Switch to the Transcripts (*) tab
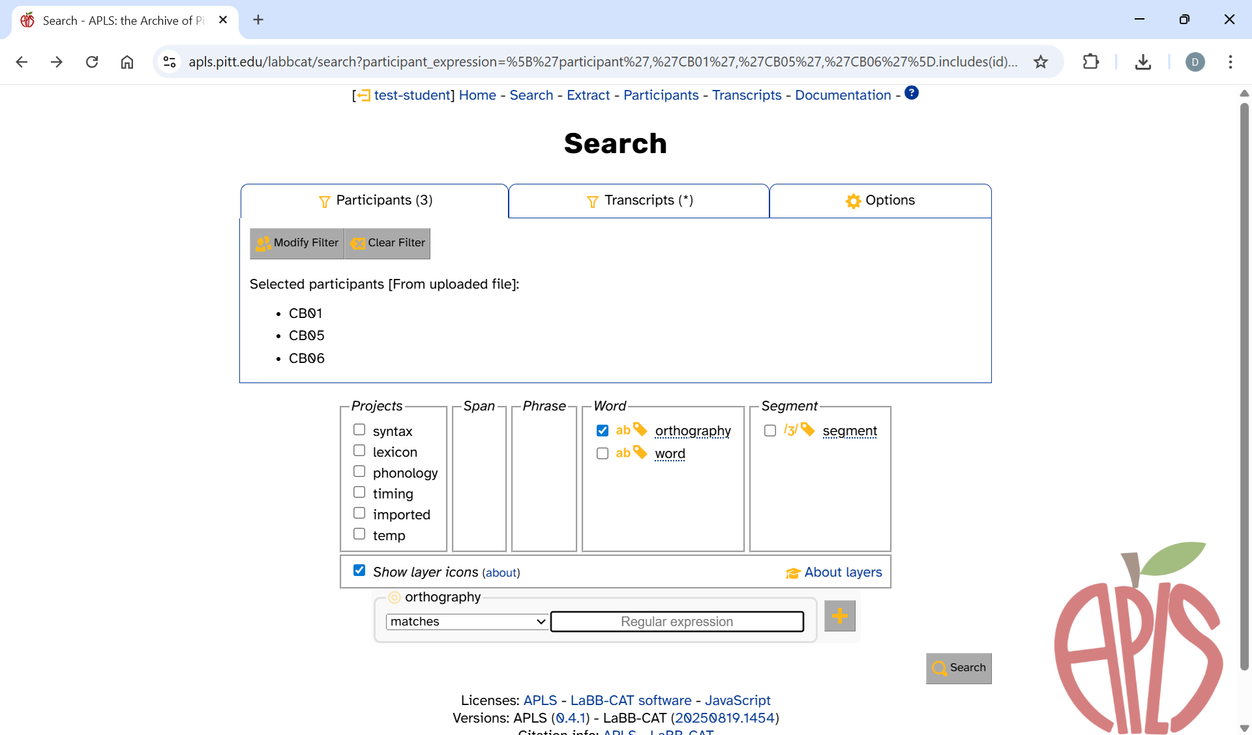1252x735 pixels. pyautogui.click(x=639, y=201)
